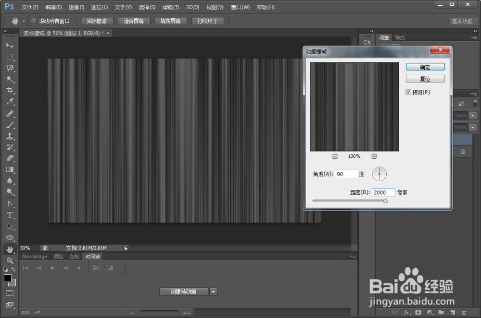Select the Path Selection tool
481x318 pixels.
point(10,226)
